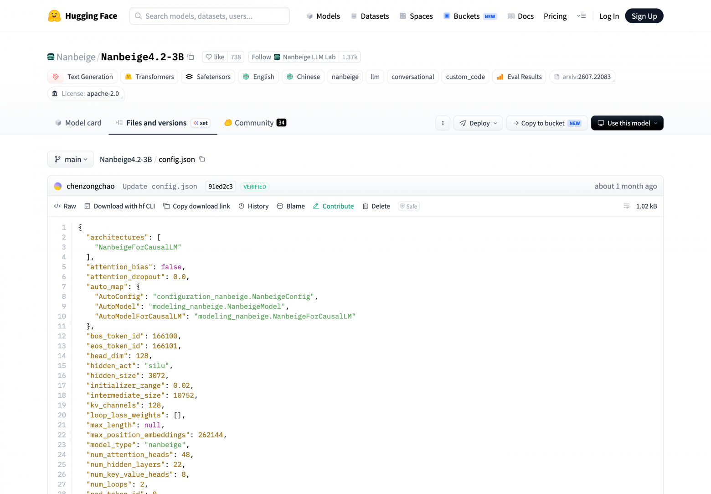Image resolution: width=711 pixels, height=494 pixels.
Task: Open the Community tab
Action: 255,123
